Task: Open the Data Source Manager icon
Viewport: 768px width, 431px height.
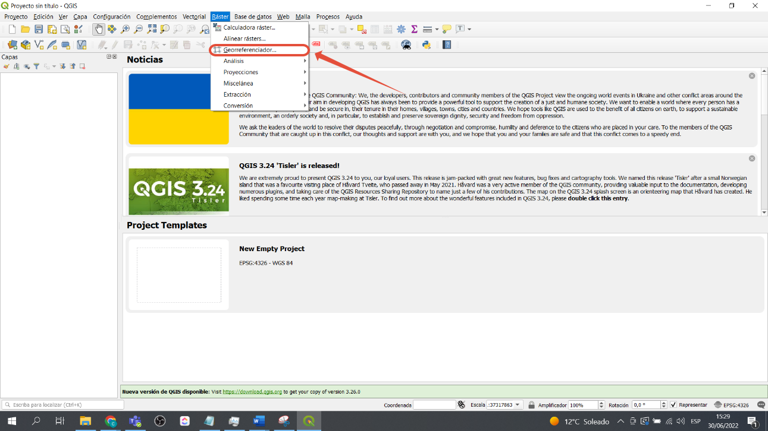Action: [12, 45]
